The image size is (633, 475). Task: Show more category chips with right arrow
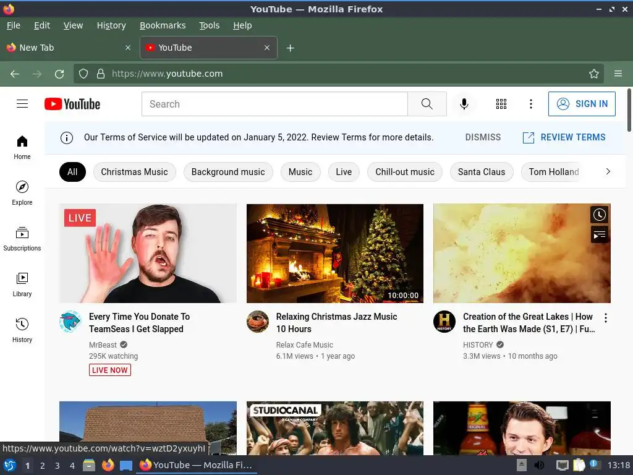coord(608,172)
